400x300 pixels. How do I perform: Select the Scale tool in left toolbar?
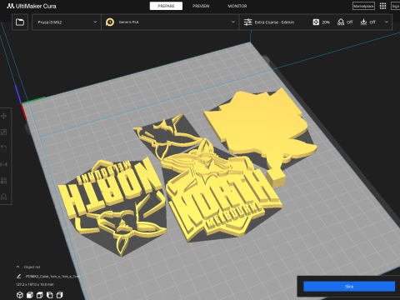(4, 132)
